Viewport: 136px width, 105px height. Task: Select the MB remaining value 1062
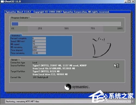(39, 47)
